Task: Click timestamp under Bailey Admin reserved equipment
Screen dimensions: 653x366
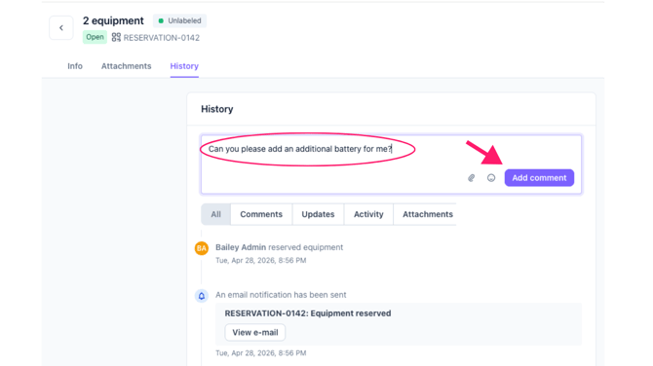Action: click(x=260, y=260)
